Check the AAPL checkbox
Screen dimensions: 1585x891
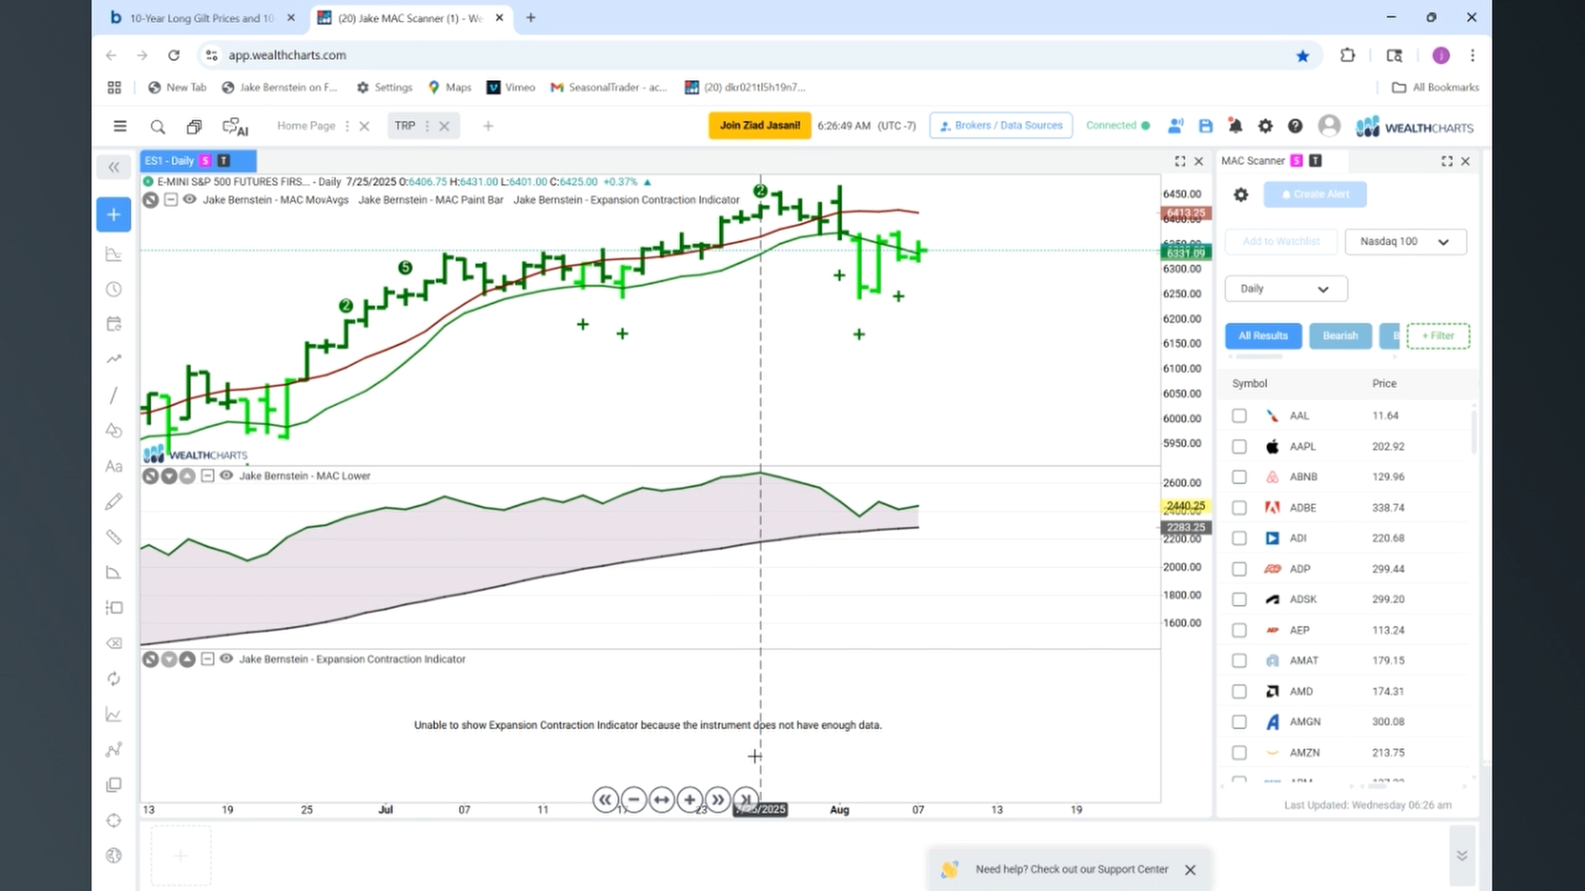[x=1239, y=446]
